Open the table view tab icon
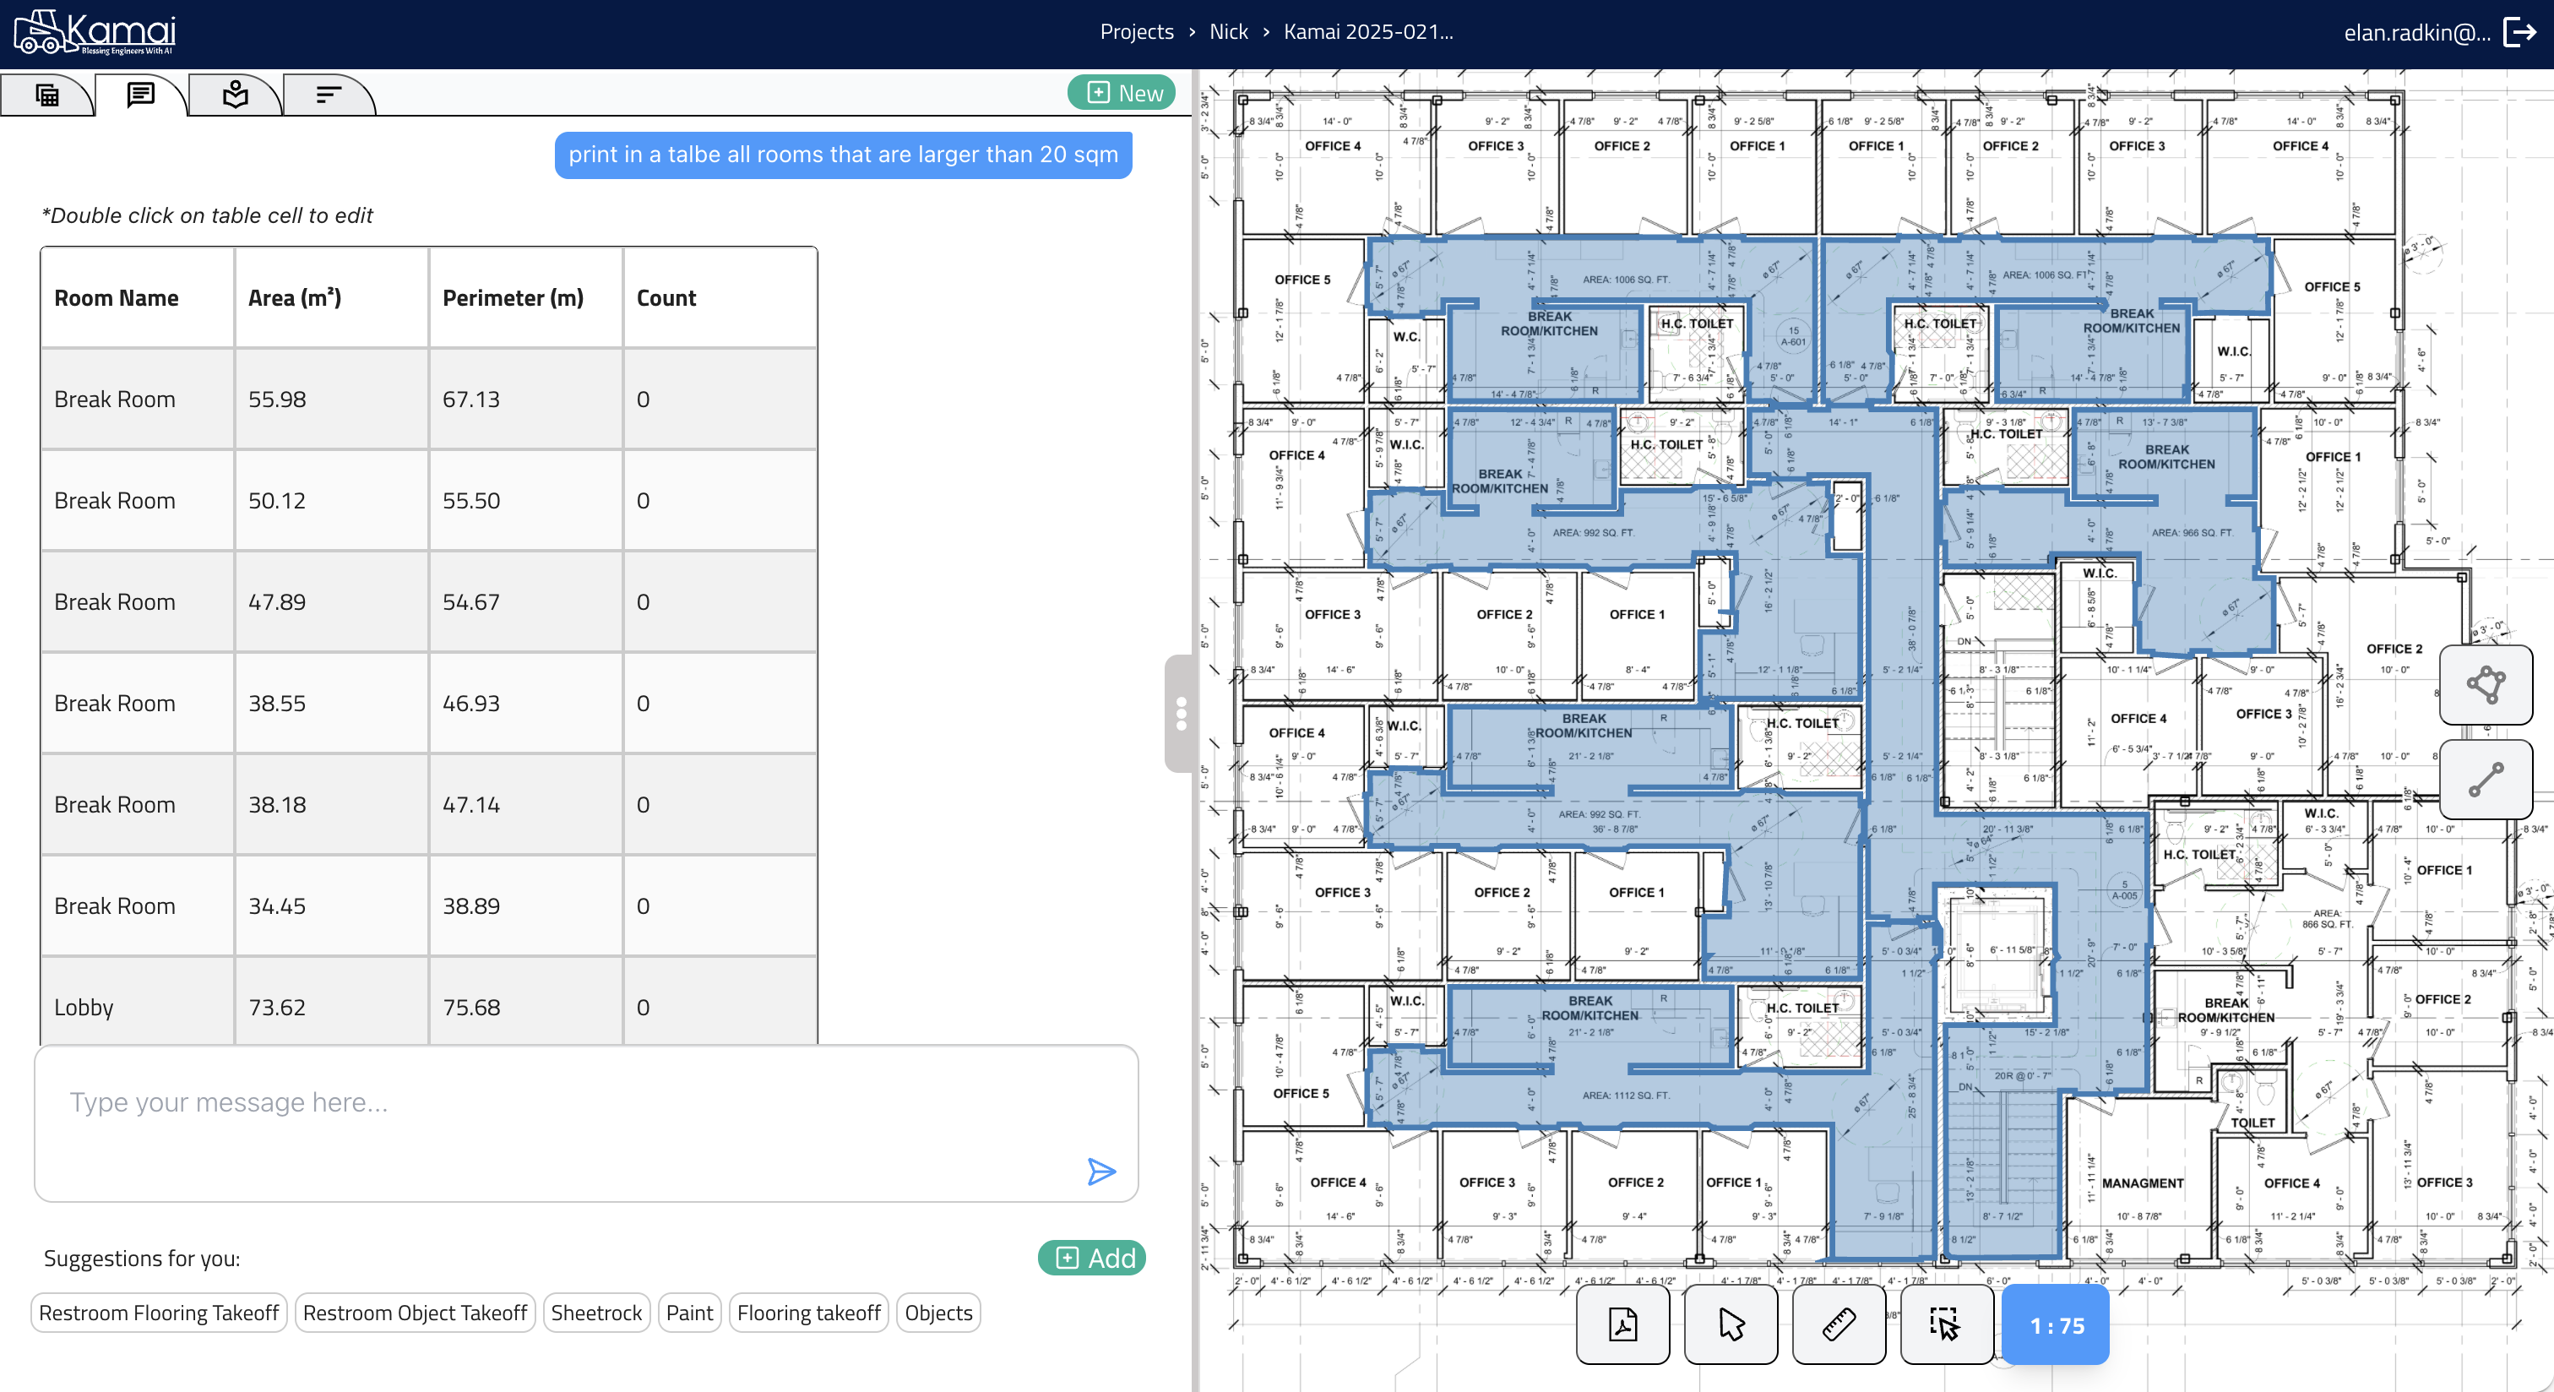The width and height of the screenshot is (2554, 1392). coord(46,95)
